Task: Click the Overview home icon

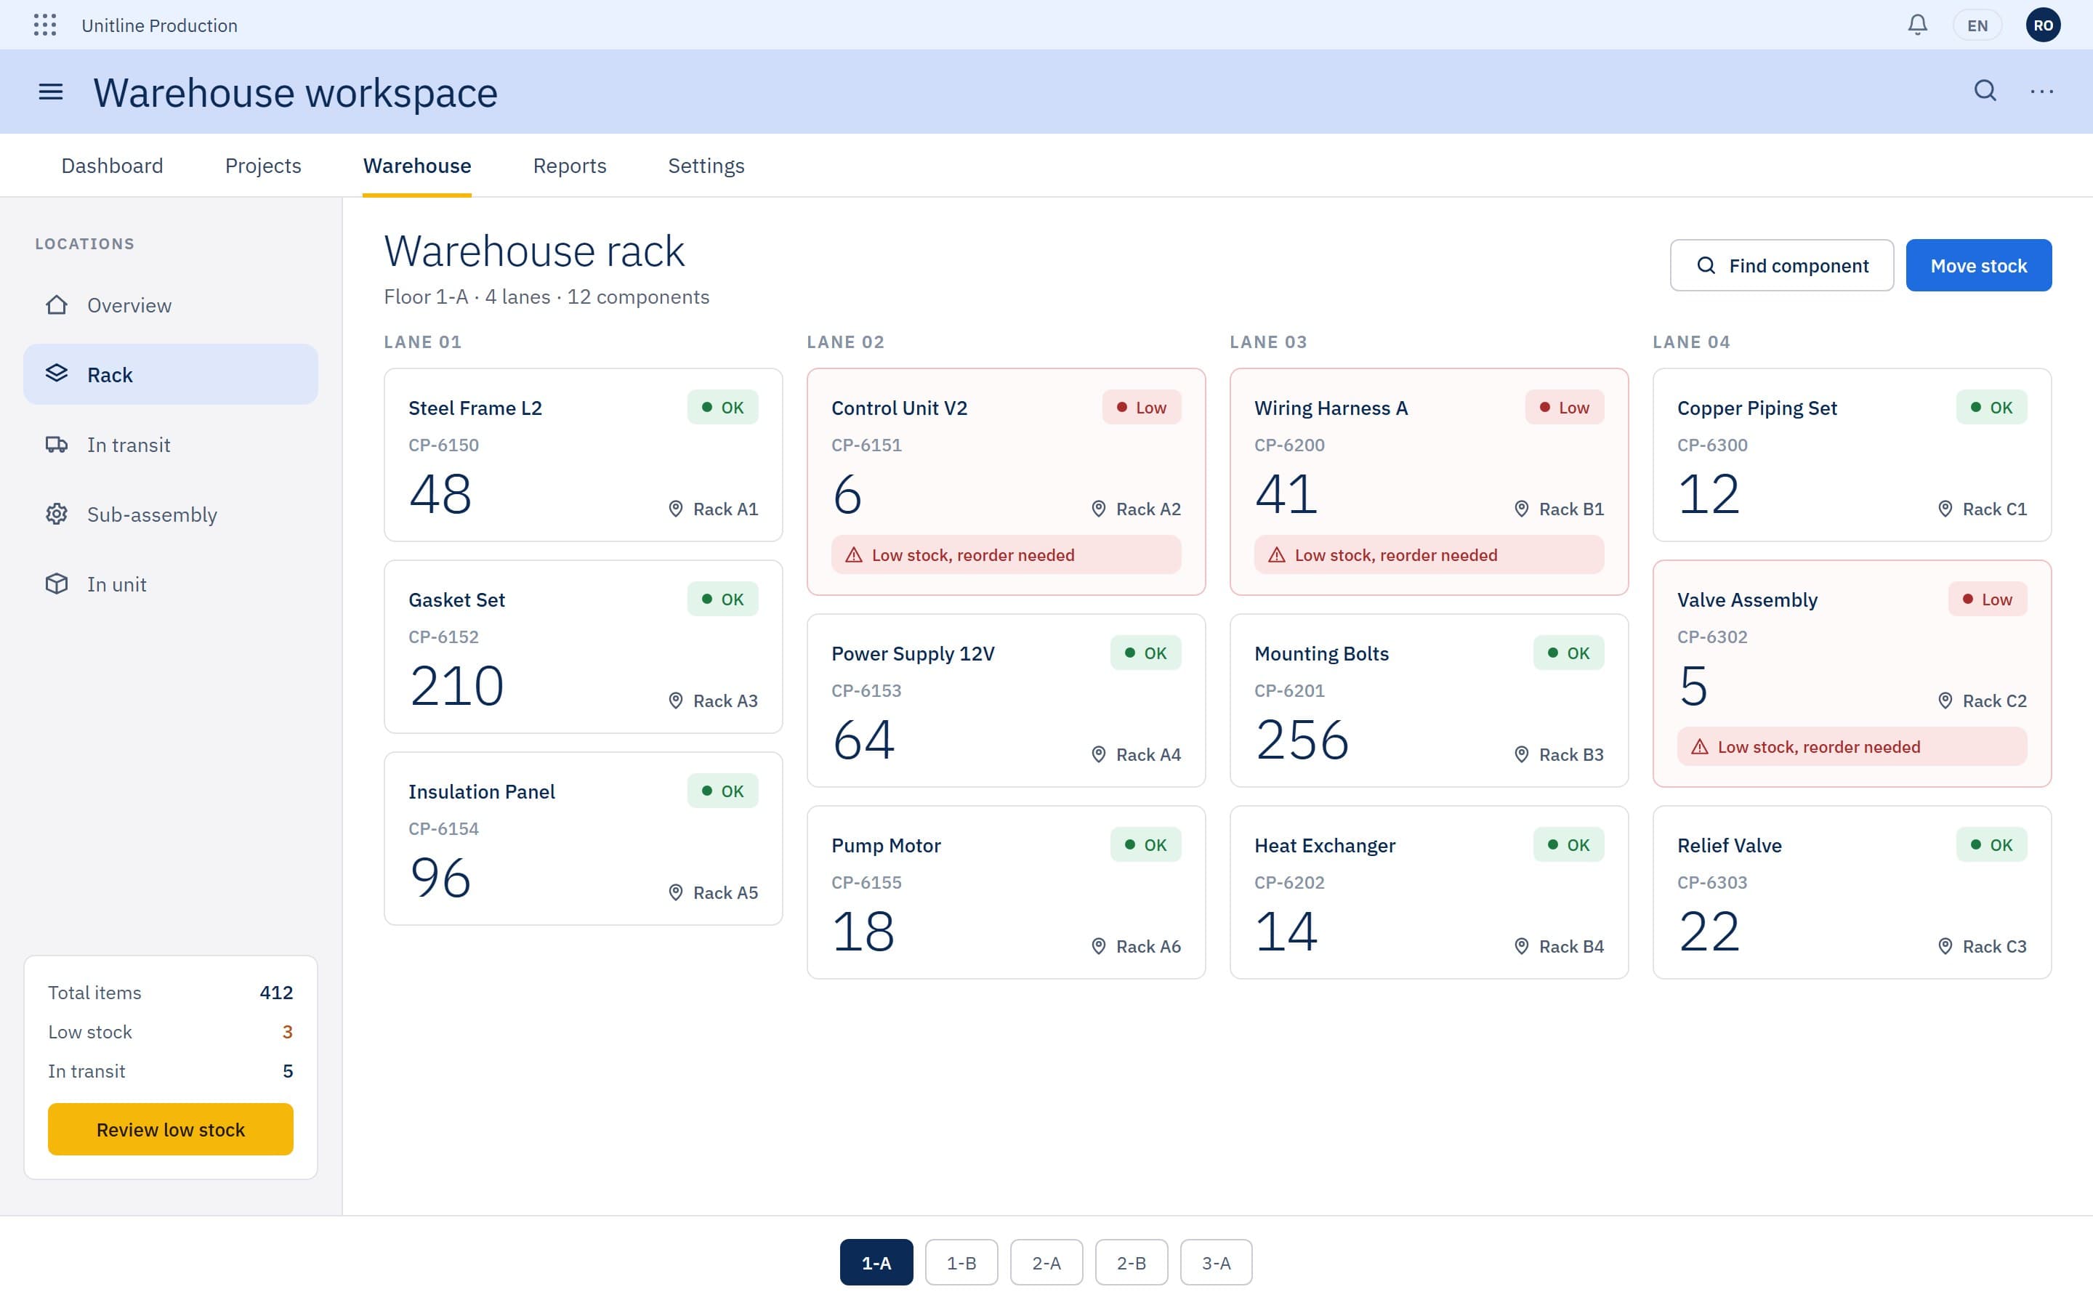Action: point(56,305)
